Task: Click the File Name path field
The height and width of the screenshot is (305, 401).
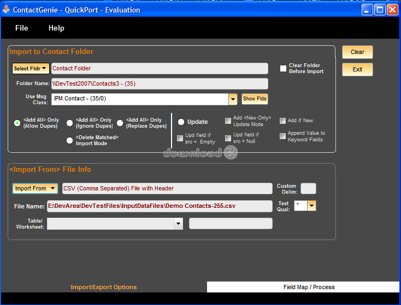Action: click(x=160, y=206)
